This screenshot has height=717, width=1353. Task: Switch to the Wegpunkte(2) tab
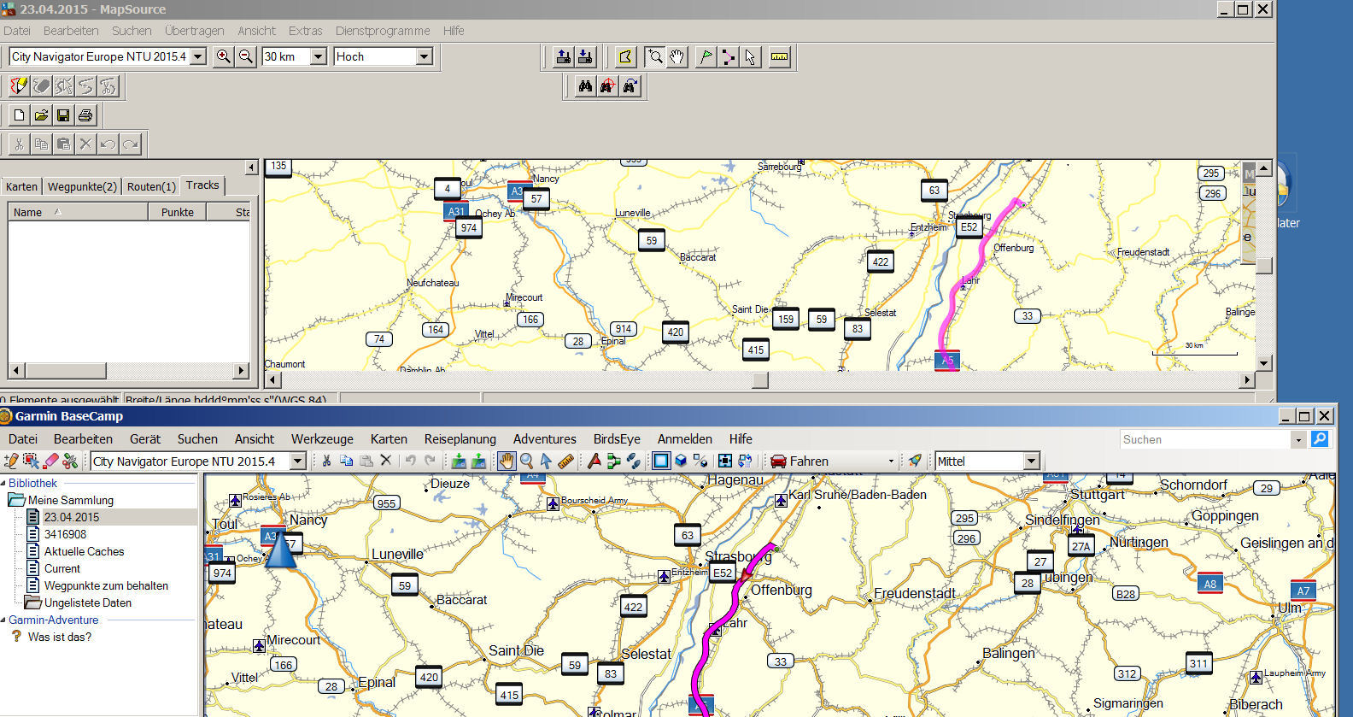[82, 186]
